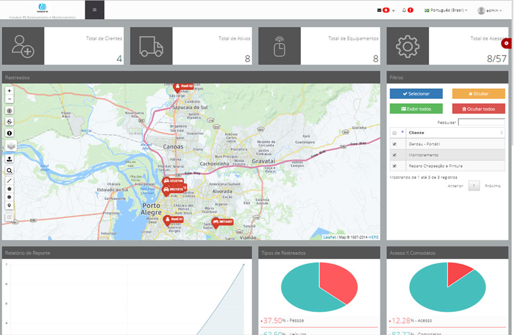Click the red Ocultar todos button

478,109
